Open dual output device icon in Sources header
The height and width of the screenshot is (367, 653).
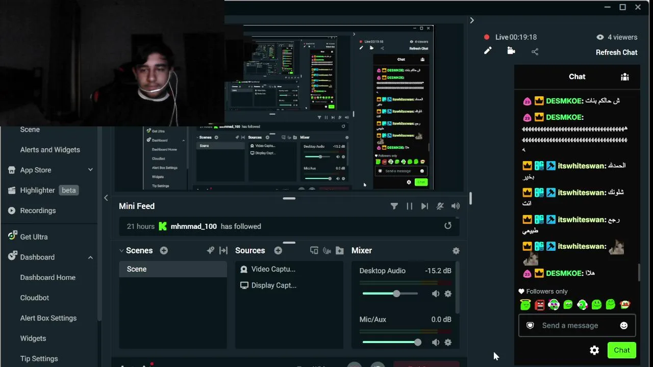[x=314, y=251]
